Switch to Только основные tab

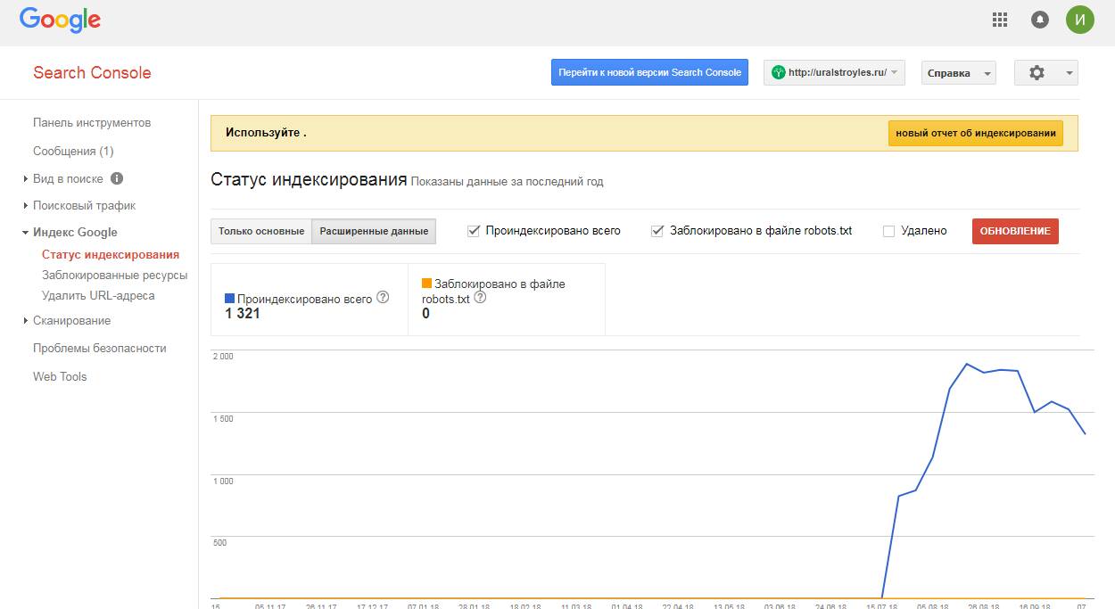[x=261, y=231]
